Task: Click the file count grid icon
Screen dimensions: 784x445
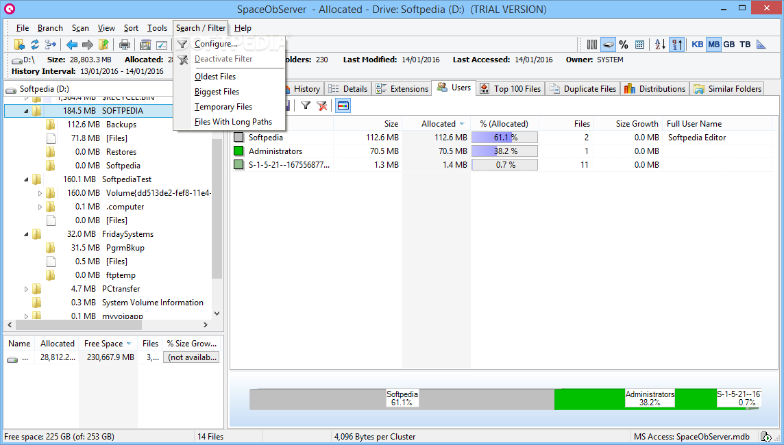Action: (x=639, y=44)
